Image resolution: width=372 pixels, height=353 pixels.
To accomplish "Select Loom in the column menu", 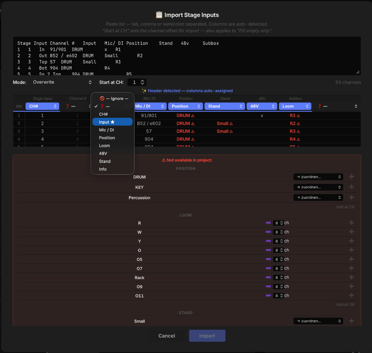I will click(113, 145).
